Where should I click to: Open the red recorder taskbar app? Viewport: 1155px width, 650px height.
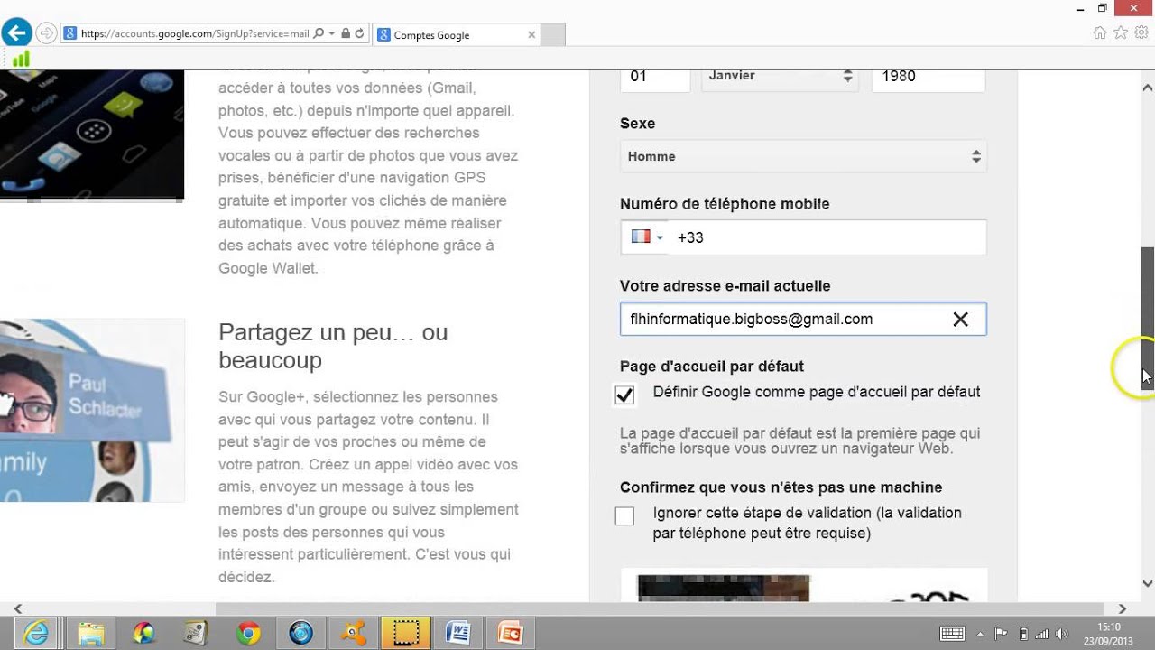[x=511, y=634]
